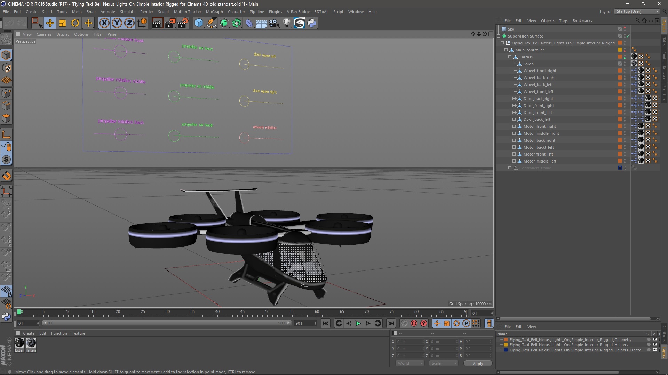Play animation forward

point(358,323)
